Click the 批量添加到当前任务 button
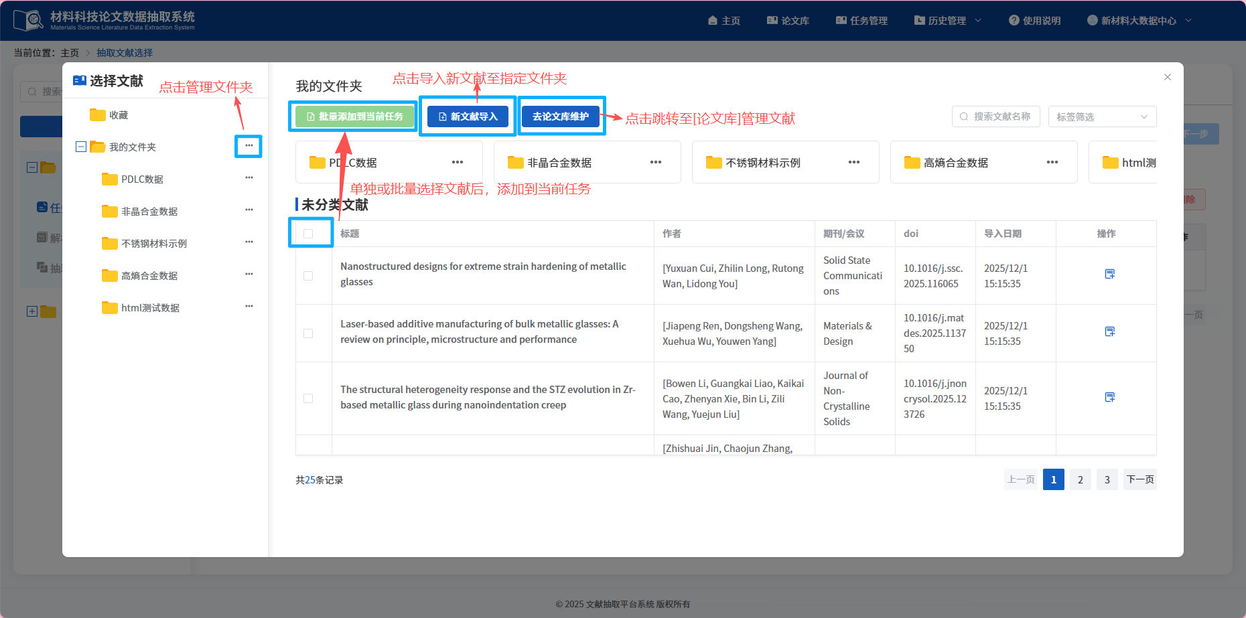Screen dimensions: 1246x618 (x=353, y=116)
